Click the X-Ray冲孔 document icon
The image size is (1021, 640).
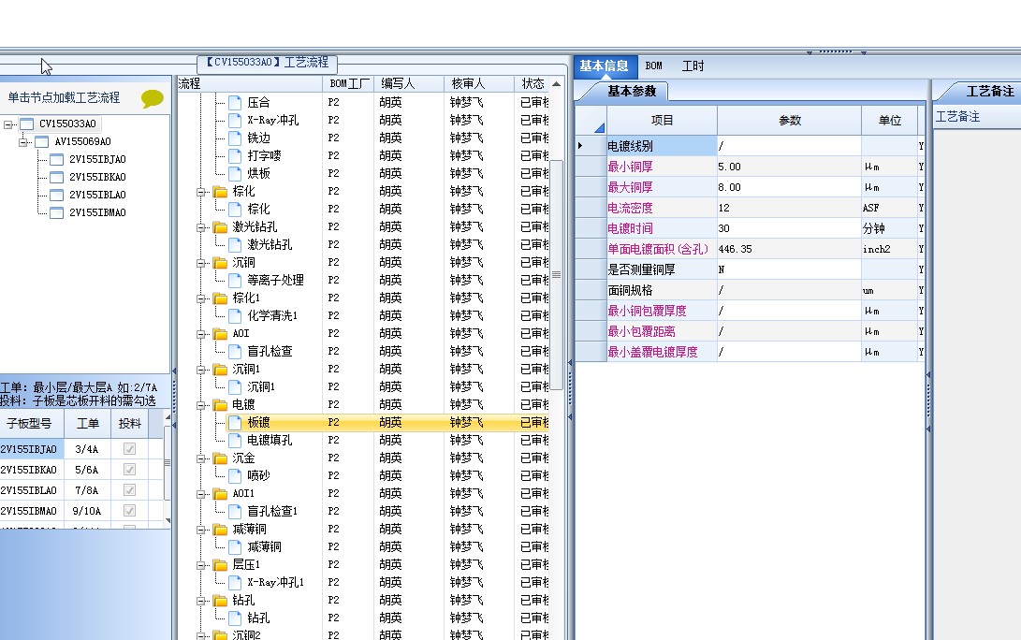[235, 120]
